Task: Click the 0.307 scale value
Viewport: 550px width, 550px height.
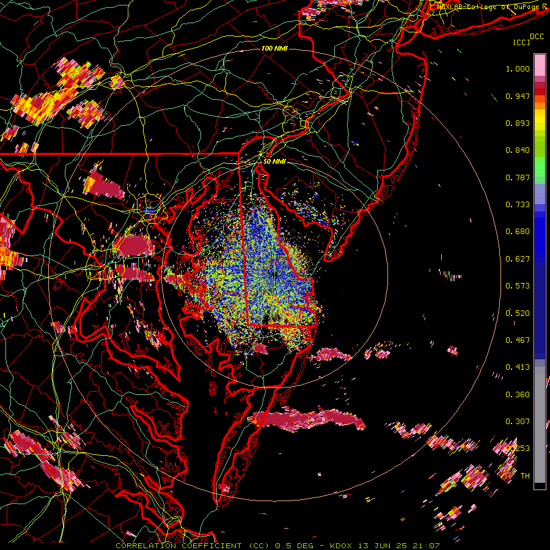Action: [518, 422]
